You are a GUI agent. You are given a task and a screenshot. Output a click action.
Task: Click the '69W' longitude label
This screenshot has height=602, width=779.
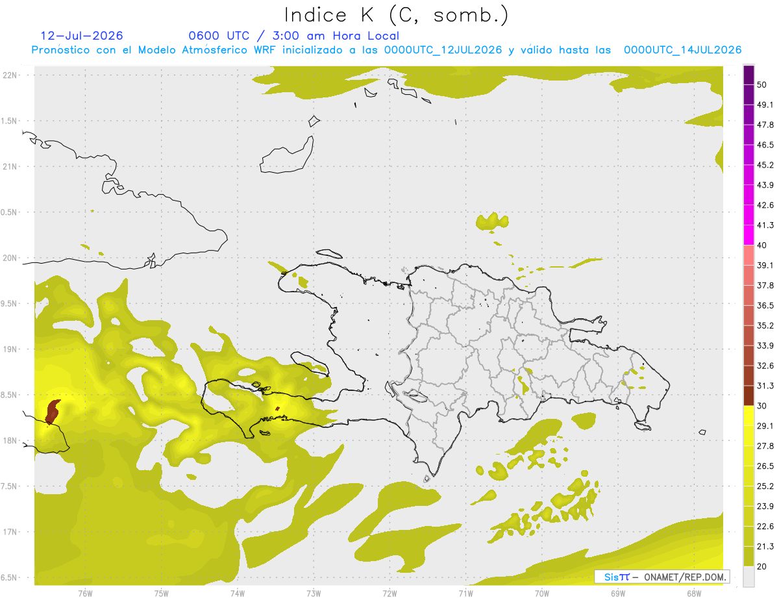(x=618, y=593)
